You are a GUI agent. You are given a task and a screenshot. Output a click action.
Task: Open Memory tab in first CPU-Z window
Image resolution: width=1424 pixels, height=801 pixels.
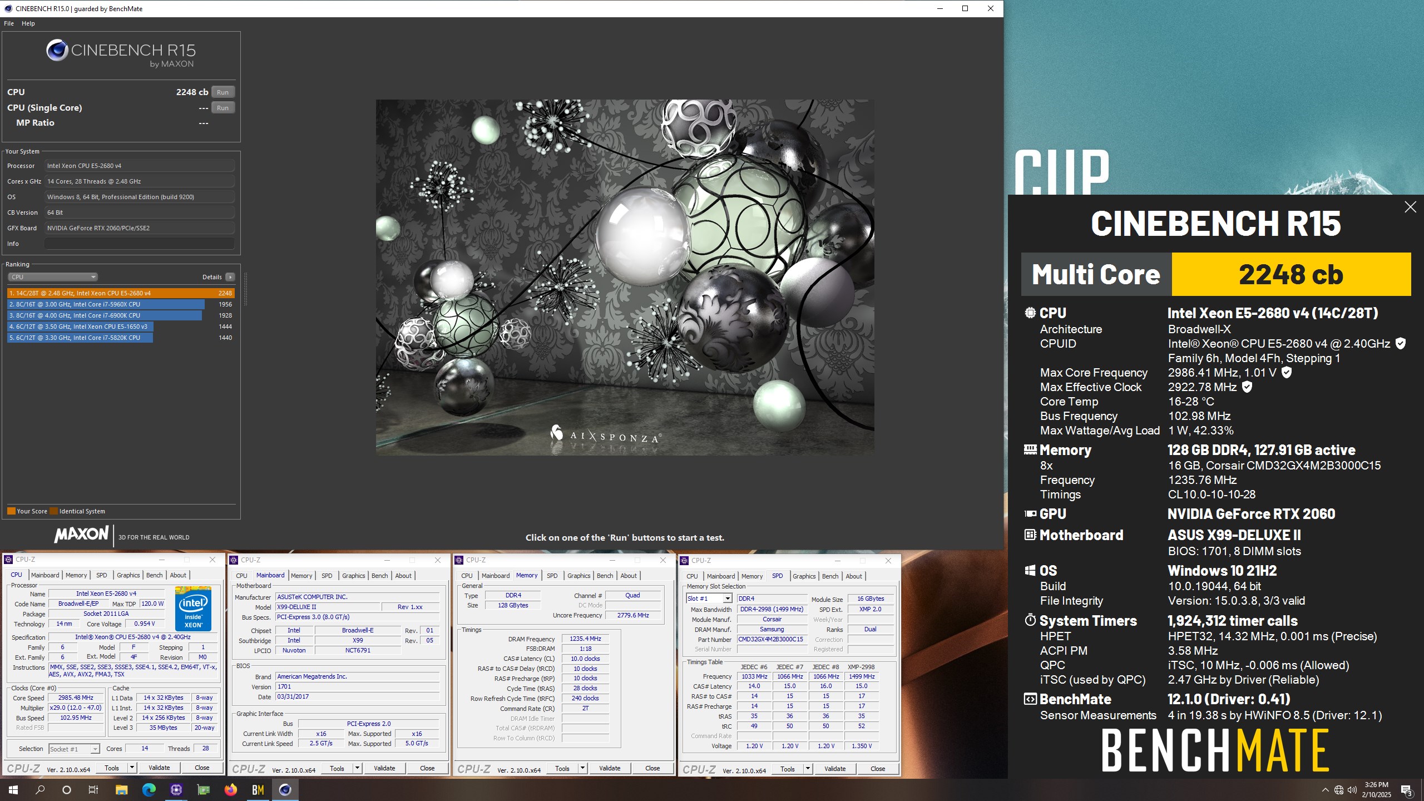click(76, 575)
